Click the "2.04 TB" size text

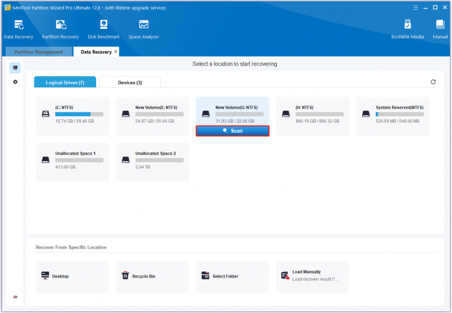click(143, 167)
